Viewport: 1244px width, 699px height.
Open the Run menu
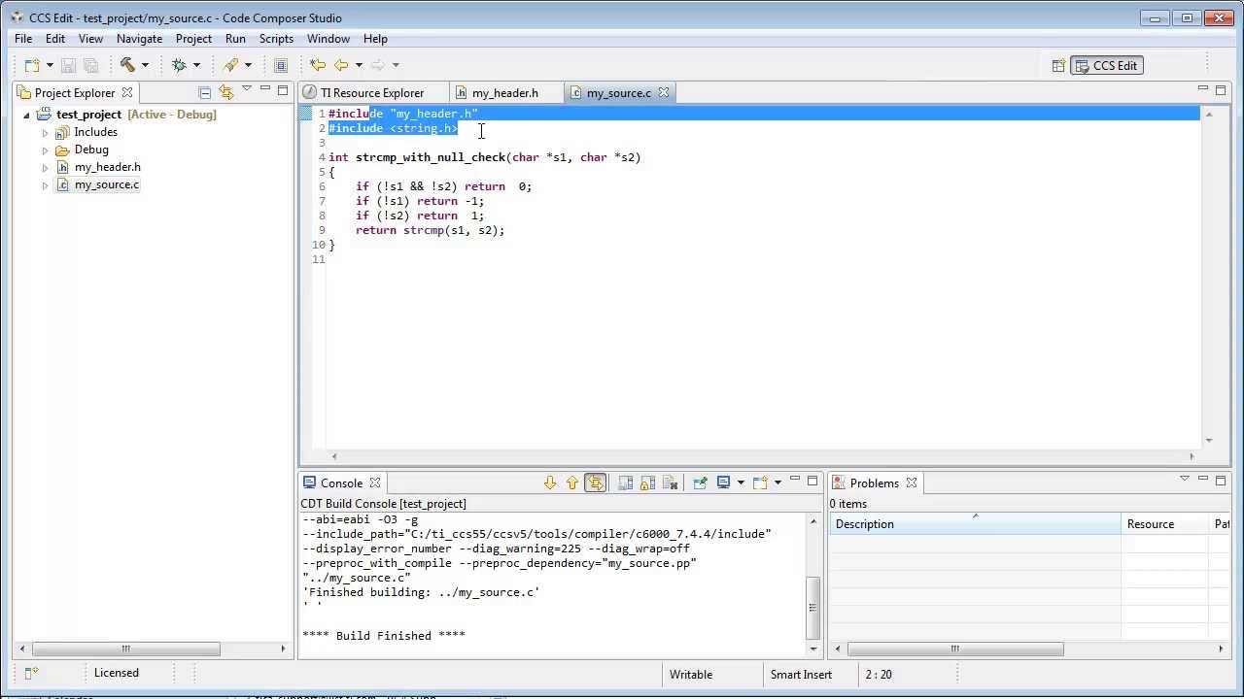click(x=235, y=39)
